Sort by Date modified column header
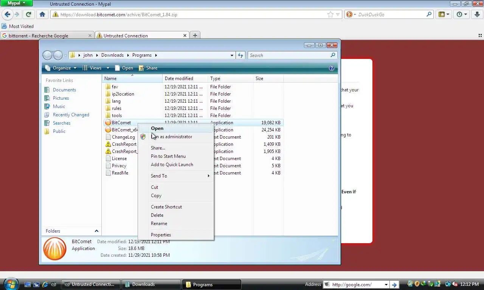 tap(185, 78)
